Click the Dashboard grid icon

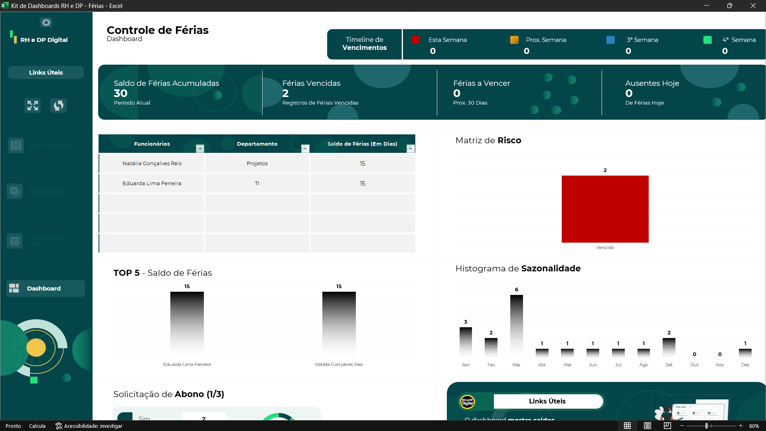click(14, 288)
